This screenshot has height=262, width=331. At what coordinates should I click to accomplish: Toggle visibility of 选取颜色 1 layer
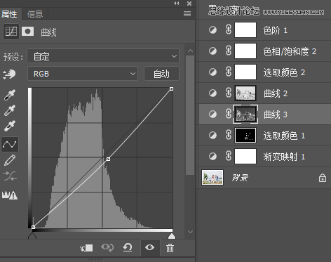click(212, 136)
